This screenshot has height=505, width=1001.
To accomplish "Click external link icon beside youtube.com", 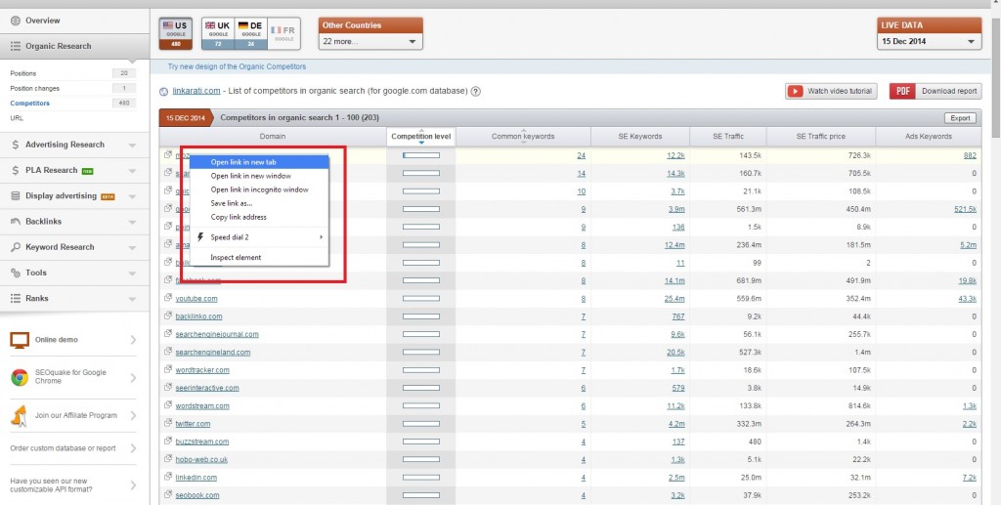I will pos(168,298).
